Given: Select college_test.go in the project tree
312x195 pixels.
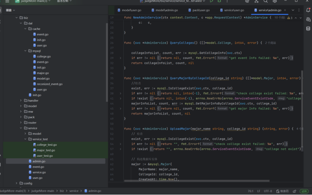Looking at the screenshot, I should 47,145.
